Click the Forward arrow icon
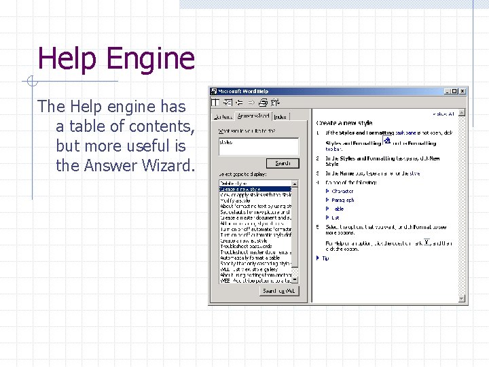Screen dimensions: 489x367 point(251,103)
